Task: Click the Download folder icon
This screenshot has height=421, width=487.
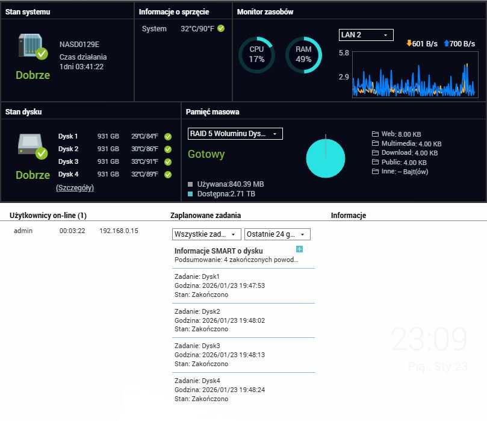Action: coord(375,152)
